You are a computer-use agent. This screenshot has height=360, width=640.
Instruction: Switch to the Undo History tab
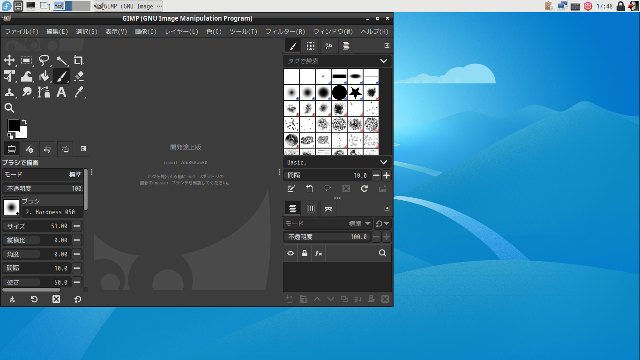tap(47, 149)
